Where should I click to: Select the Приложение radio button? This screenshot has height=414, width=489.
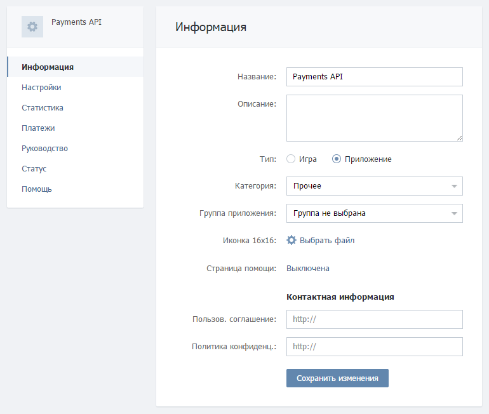pyautogui.click(x=337, y=159)
